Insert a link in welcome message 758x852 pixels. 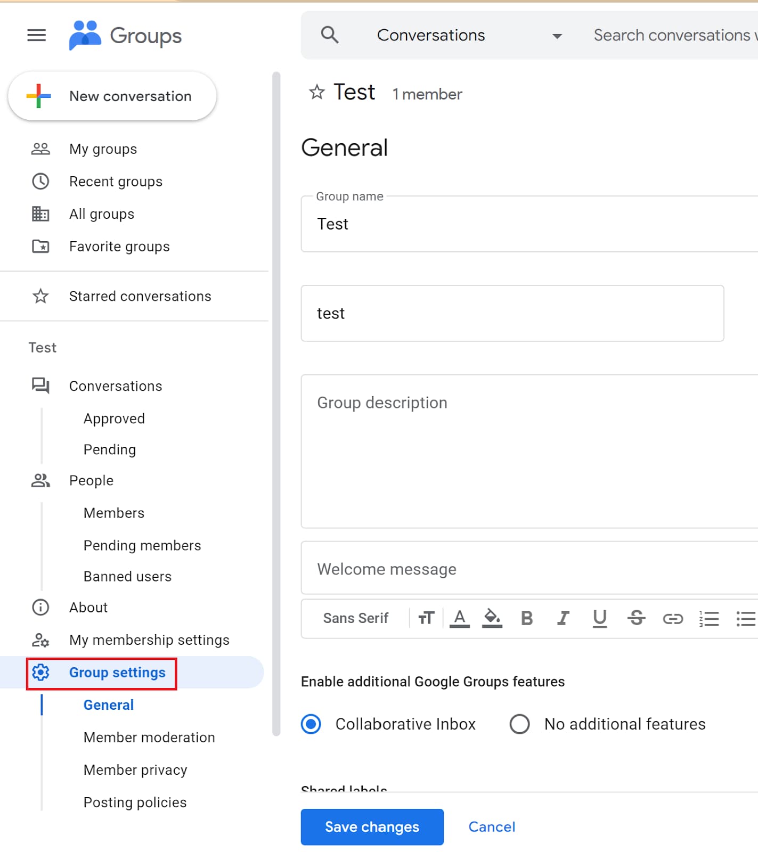[673, 618]
